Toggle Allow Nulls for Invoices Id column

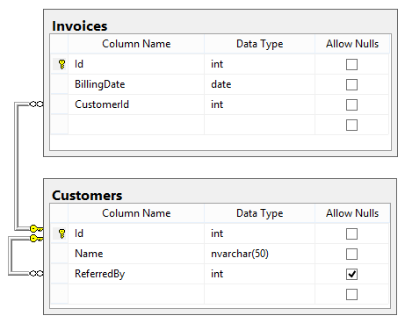[x=351, y=64]
